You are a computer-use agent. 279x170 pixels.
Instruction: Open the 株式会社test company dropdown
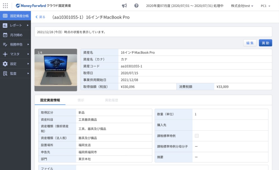[242, 6]
